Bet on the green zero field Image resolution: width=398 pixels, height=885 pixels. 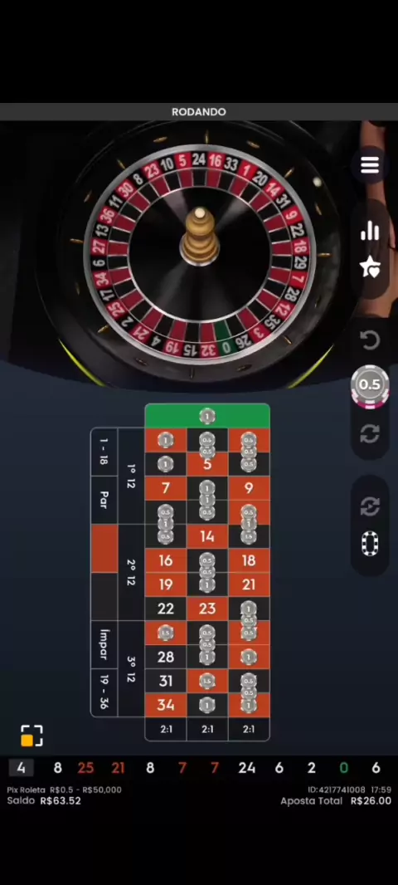click(207, 416)
